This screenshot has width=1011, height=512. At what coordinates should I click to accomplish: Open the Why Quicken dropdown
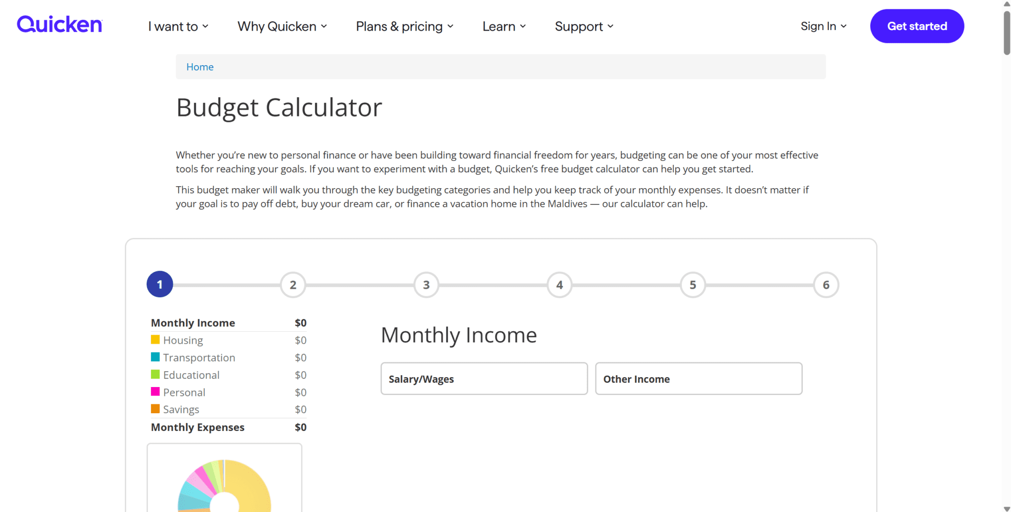pyautogui.click(x=282, y=27)
